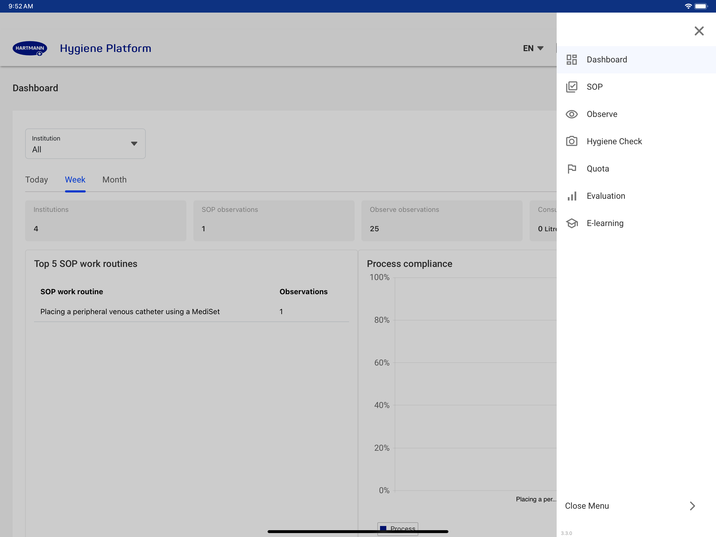Switch to the Month tab
The height and width of the screenshot is (537, 716).
[x=114, y=180]
